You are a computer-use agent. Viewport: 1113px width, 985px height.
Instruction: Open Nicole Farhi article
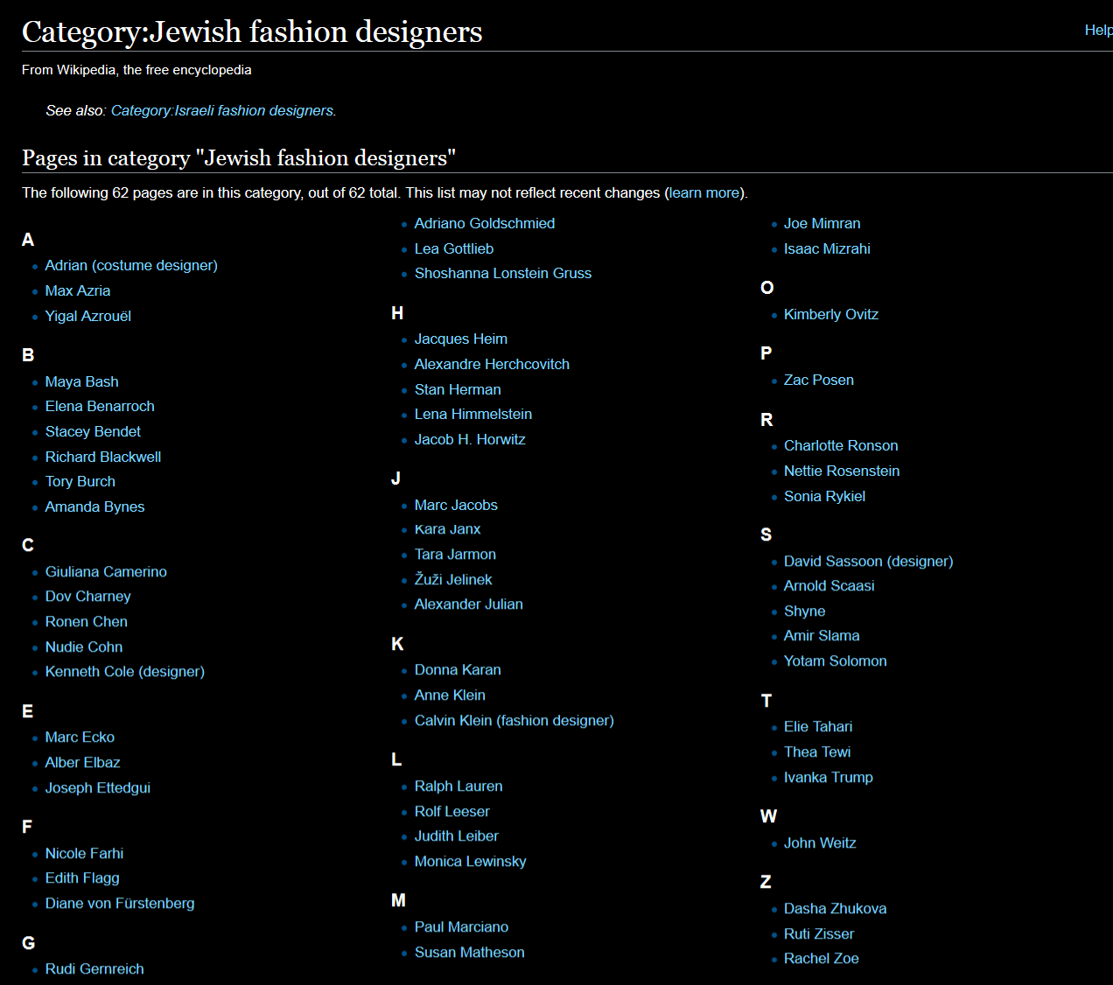click(84, 853)
